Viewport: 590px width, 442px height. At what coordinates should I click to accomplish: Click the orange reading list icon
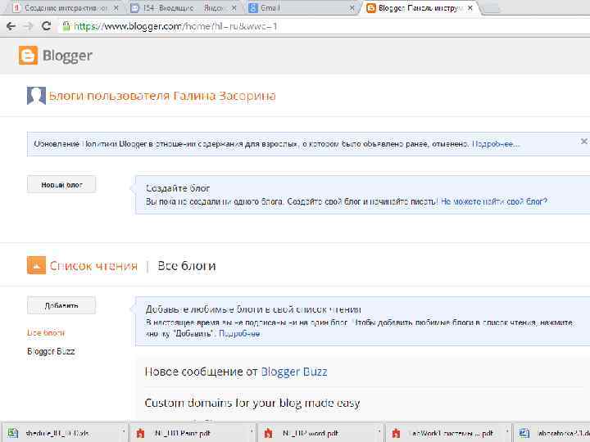click(36, 265)
